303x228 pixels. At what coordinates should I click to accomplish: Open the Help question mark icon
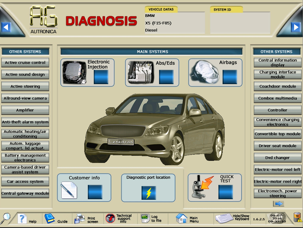point(23,219)
